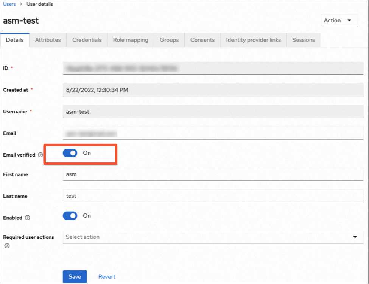Screen dimensions: 369x284
Task: Click the User details breadcrumb text
Action: (x=40, y=4)
